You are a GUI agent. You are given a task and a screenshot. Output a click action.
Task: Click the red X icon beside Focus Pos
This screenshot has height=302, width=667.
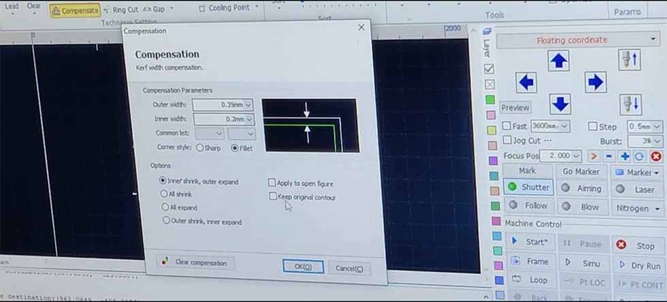click(656, 156)
